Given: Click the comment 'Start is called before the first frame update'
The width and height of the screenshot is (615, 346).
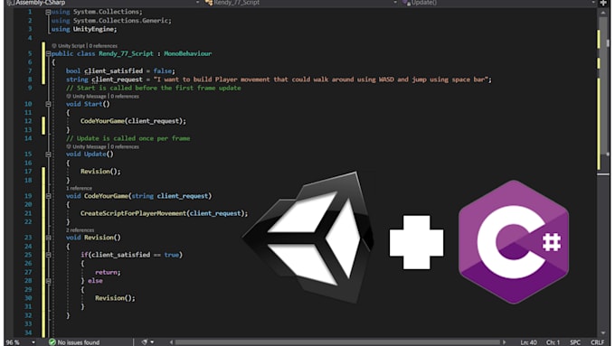Looking at the screenshot, I should coord(154,89).
